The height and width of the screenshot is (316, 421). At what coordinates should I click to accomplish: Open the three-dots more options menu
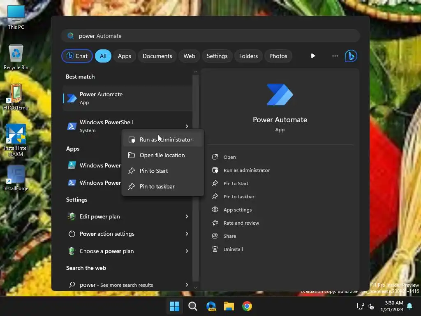(x=335, y=56)
